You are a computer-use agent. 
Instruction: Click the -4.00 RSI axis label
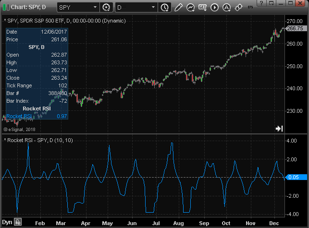[293, 214]
